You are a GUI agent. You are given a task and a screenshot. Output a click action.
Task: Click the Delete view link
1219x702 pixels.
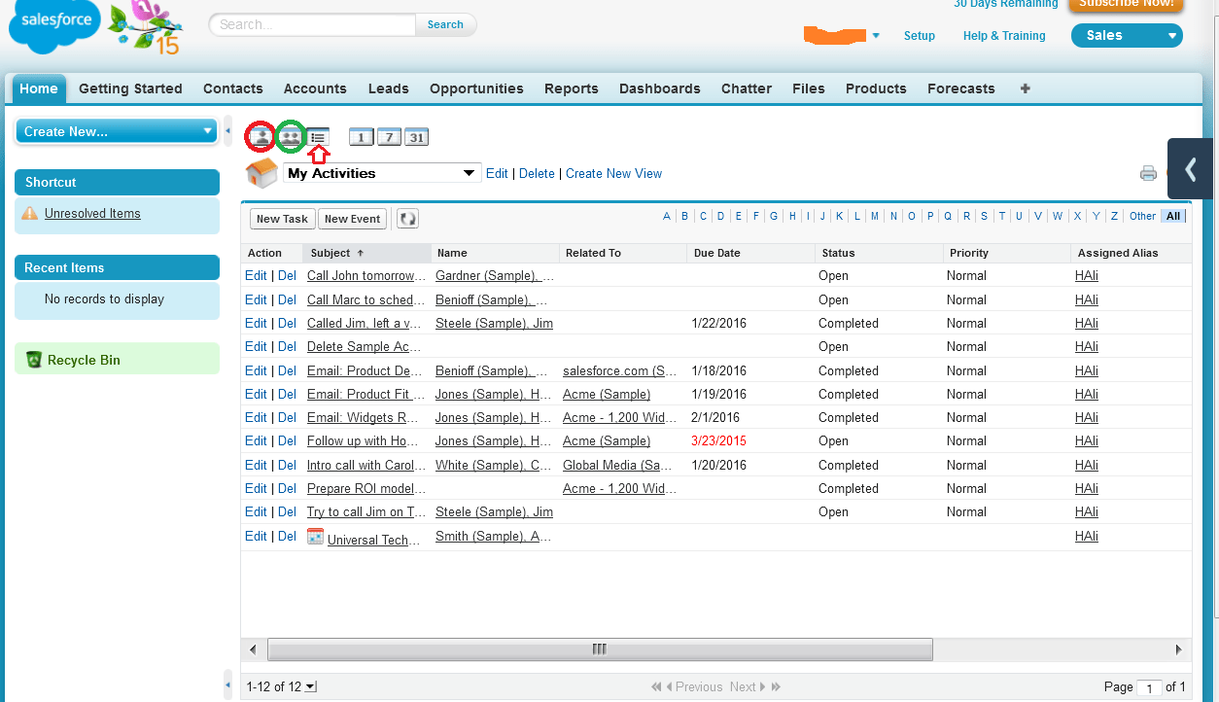(x=537, y=174)
